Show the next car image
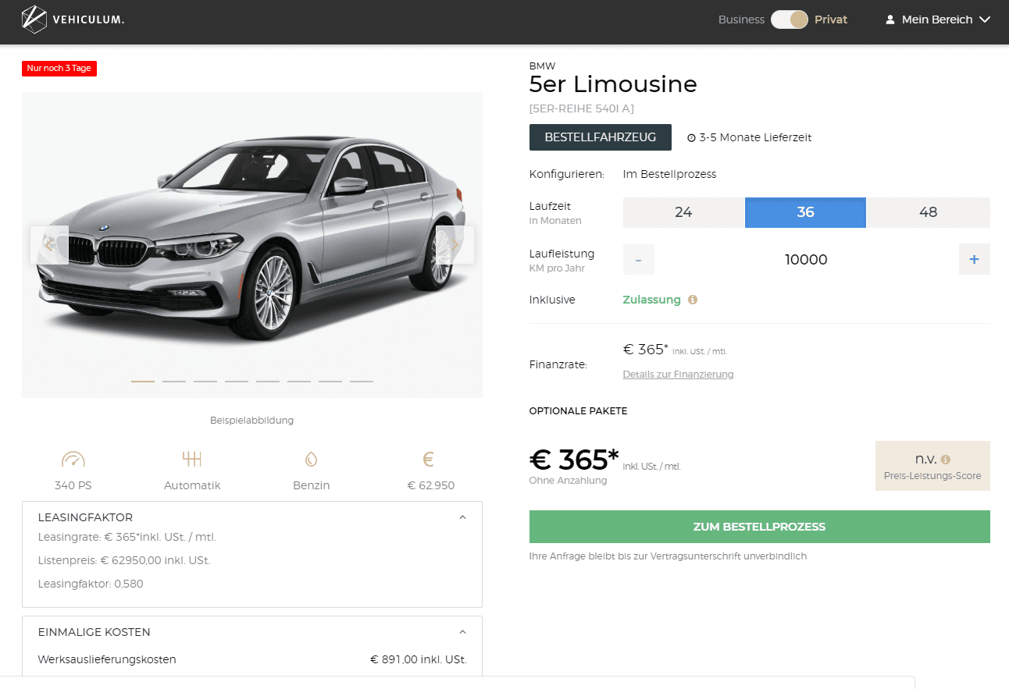This screenshot has width=1009, height=689. point(455,245)
